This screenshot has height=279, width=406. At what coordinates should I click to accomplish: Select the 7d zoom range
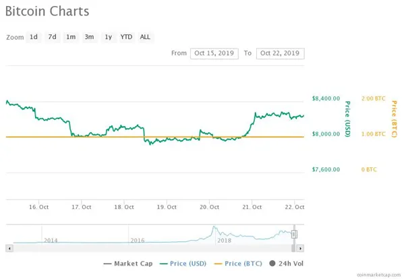coord(53,37)
